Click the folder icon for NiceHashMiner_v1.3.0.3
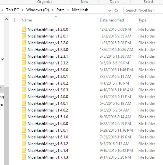This screenshot has height=165, width=163. (x=24, y=90)
